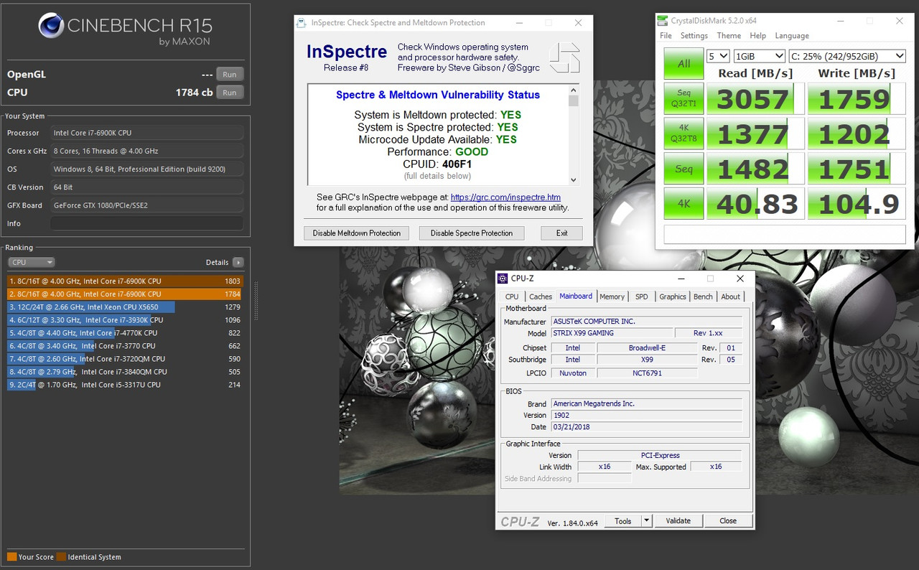Click Disable Meltdown Protection button
Image resolution: width=919 pixels, height=570 pixels.
click(357, 233)
